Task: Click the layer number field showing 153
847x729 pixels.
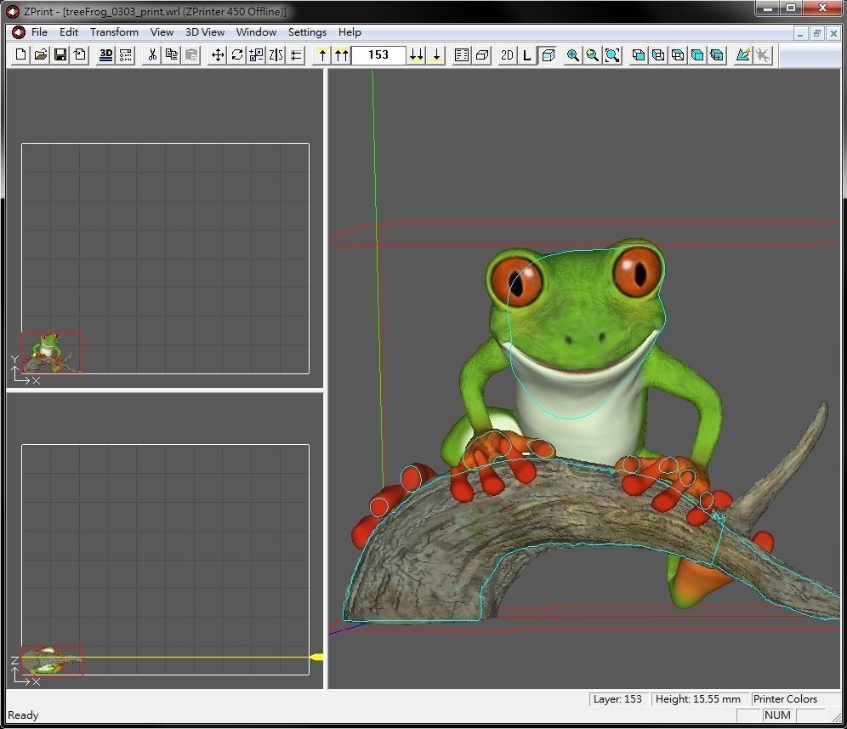Action: (378, 55)
